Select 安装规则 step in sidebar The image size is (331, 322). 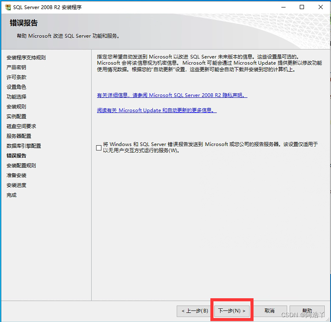(x=16, y=106)
